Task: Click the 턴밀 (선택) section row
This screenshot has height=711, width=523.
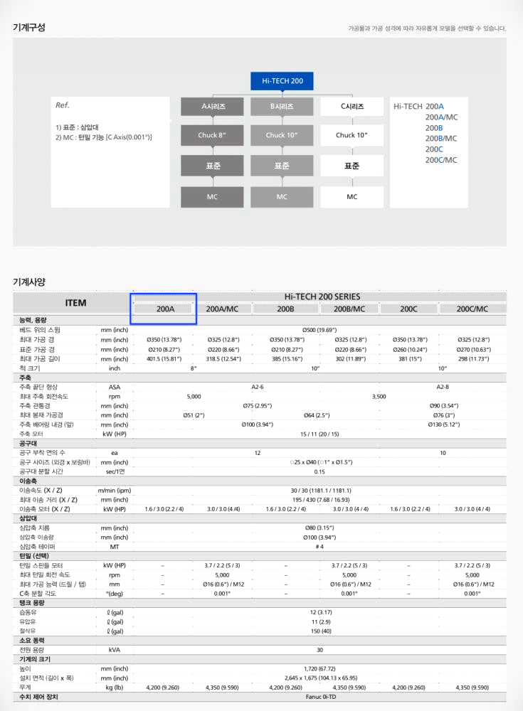Action: click(x=260, y=556)
